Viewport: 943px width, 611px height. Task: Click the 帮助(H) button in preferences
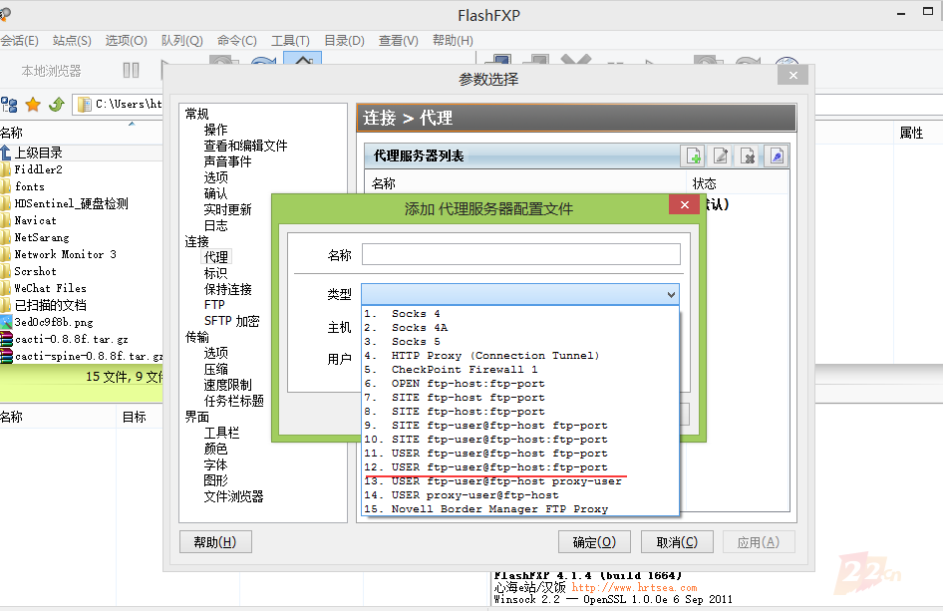pos(215,542)
